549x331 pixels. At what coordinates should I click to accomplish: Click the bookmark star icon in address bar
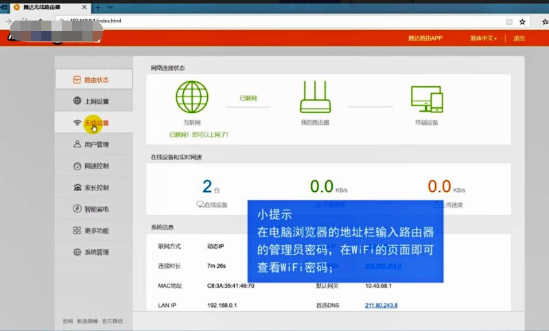coord(522,21)
